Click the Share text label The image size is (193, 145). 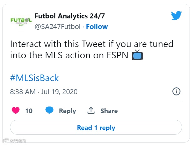pos(109,111)
